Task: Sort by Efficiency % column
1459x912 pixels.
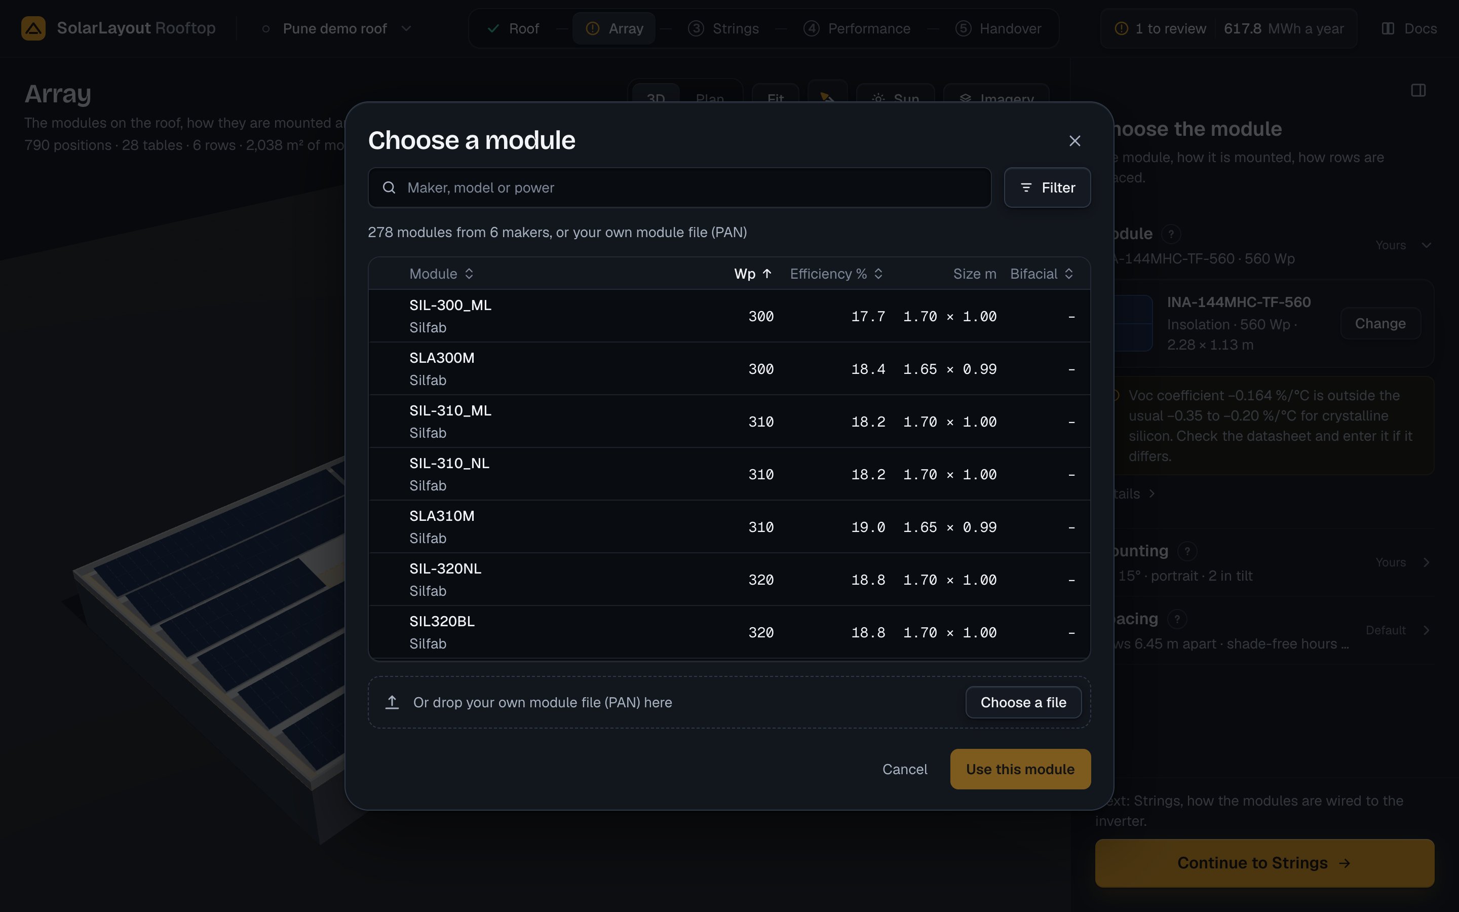Action: pyautogui.click(x=837, y=274)
